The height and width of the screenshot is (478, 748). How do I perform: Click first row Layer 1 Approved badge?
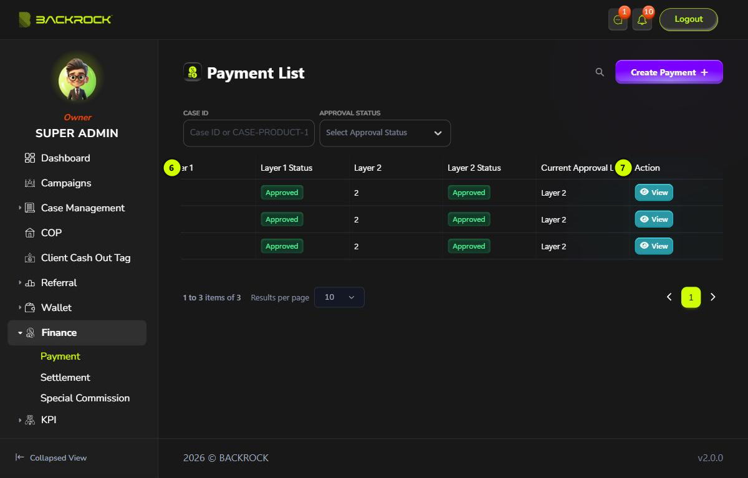(x=282, y=193)
